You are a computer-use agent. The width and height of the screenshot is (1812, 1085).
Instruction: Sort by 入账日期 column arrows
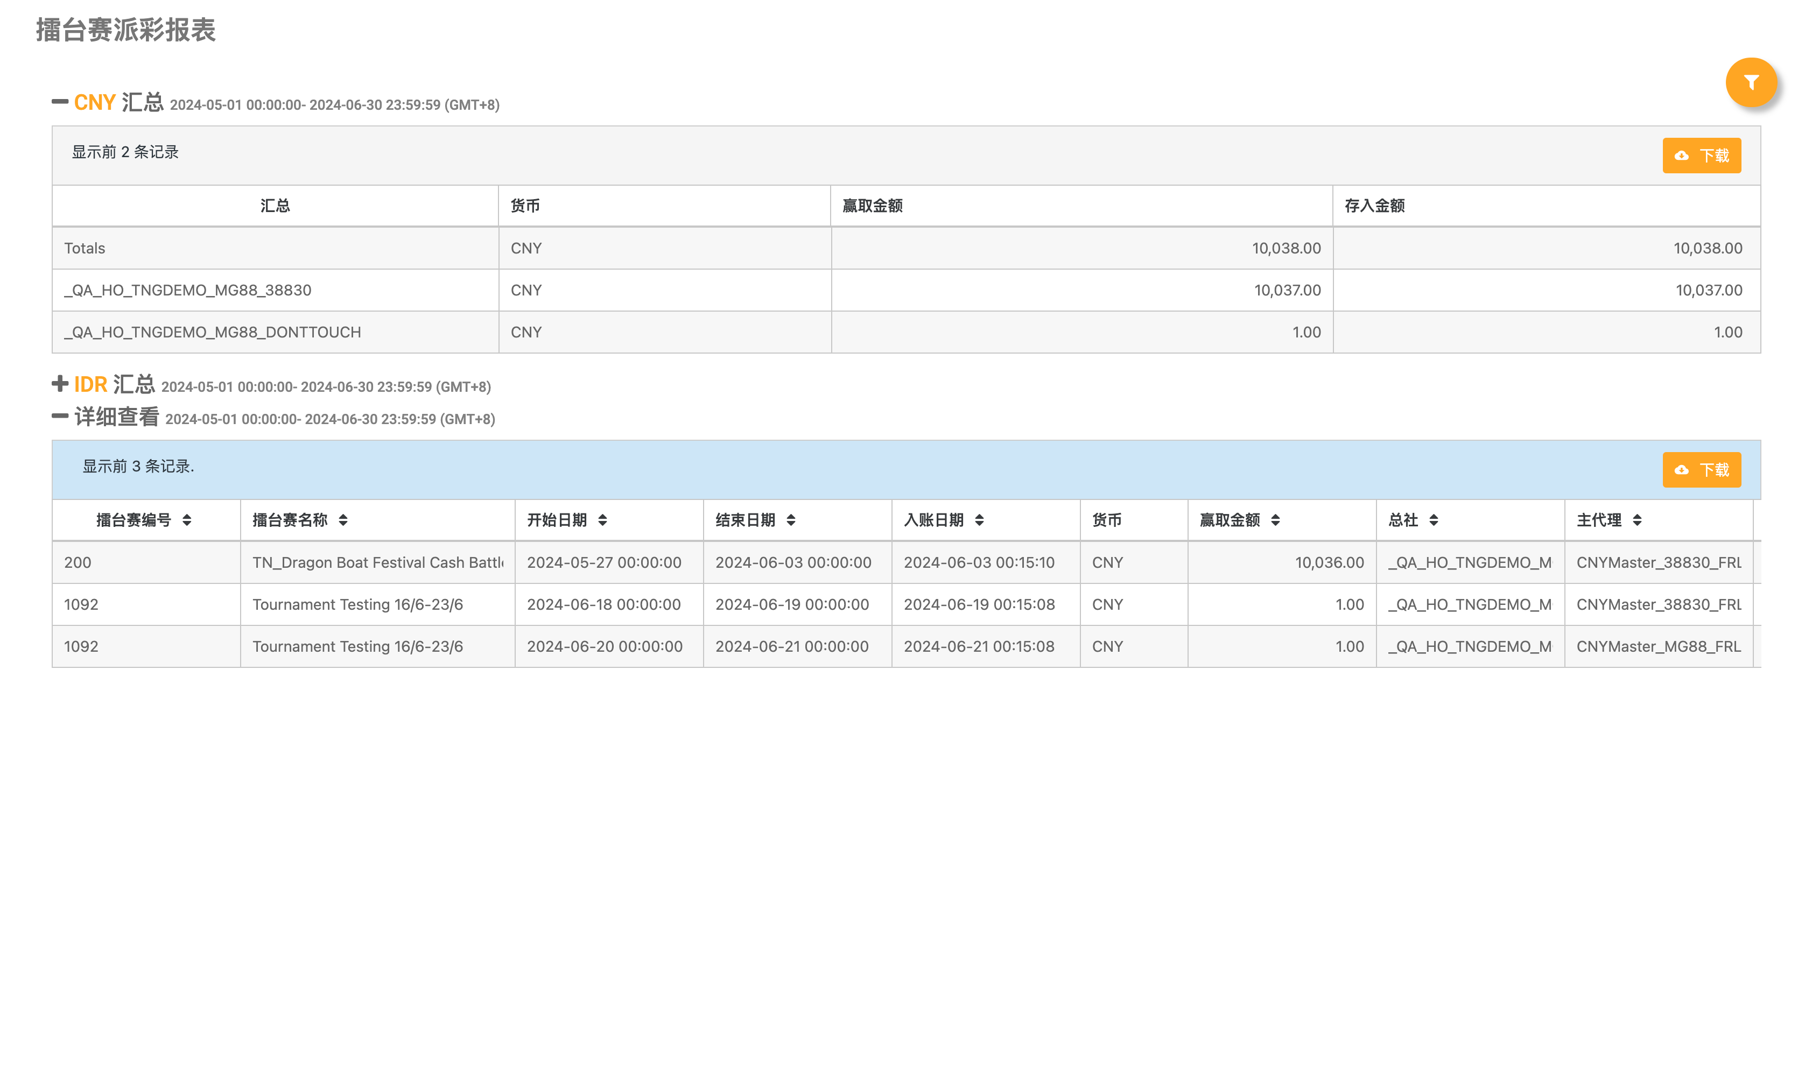click(x=979, y=520)
